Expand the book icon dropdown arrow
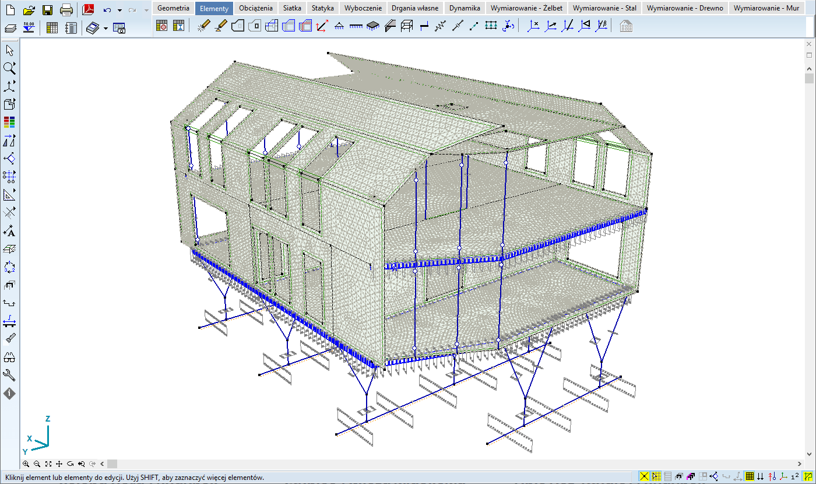Image resolution: width=816 pixels, height=484 pixels. click(105, 28)
